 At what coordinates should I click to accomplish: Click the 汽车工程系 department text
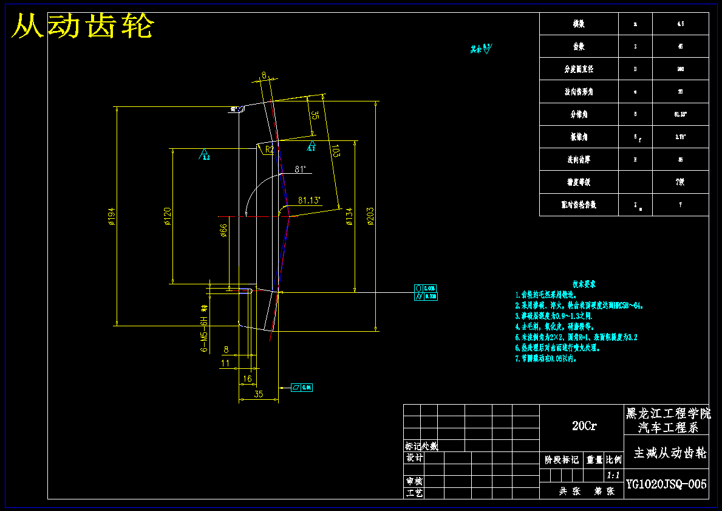[x=668, y=428]
